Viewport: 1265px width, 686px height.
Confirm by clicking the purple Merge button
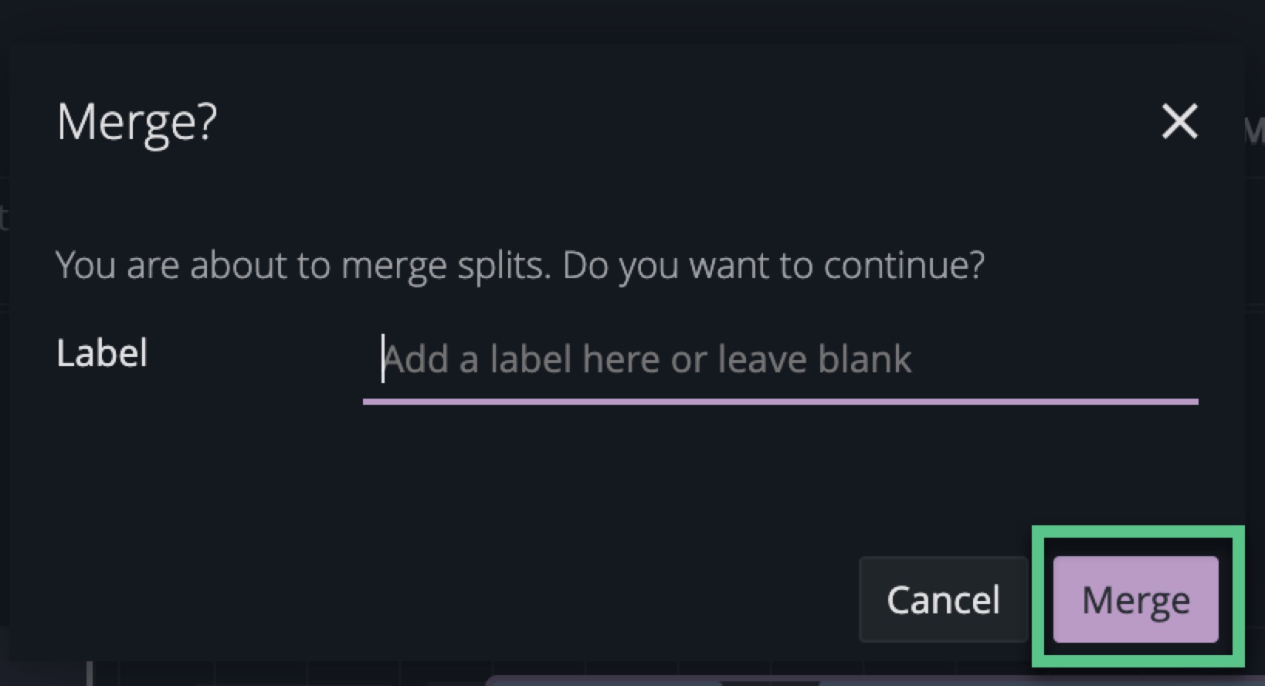coord(1135,599)
